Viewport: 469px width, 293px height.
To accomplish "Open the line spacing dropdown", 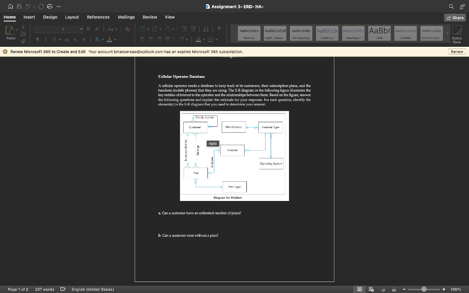I will point(183,39).
